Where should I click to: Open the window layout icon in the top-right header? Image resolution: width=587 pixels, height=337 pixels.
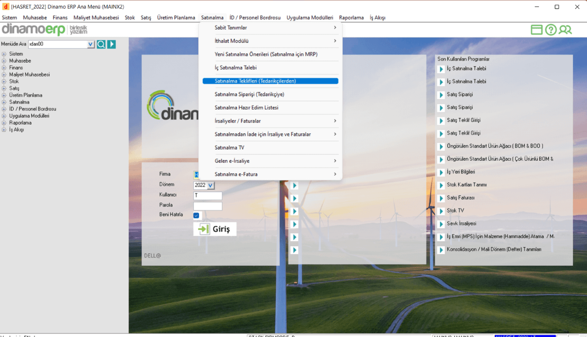[537, 30]
